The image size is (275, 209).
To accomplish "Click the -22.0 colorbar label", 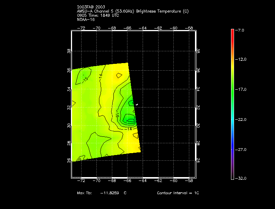I will (241, 119).
